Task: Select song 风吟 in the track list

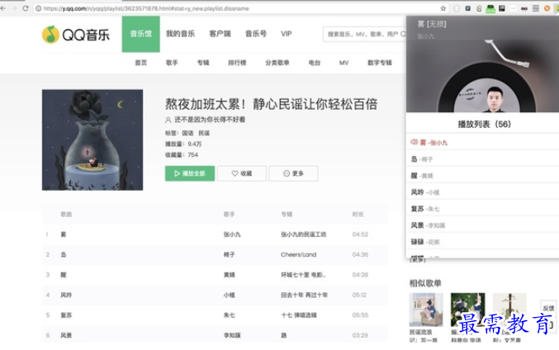Action: click(x=66, y=296)
